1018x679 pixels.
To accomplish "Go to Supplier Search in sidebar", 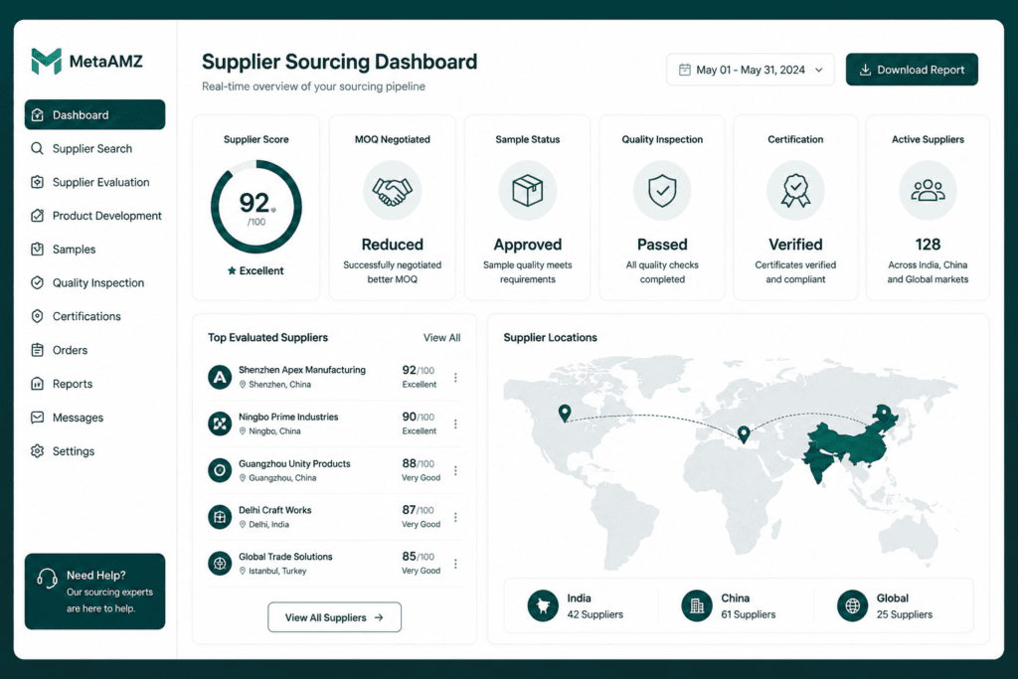I will pos(94,149).
